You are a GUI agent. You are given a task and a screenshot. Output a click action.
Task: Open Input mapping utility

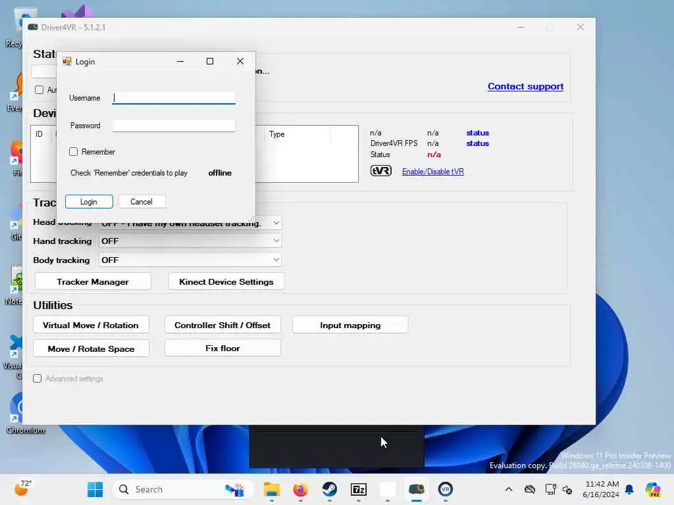tap(350, 325)
